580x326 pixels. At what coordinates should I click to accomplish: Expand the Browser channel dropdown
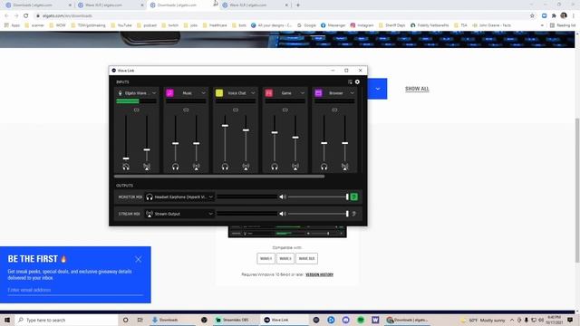tap(353, 93)
